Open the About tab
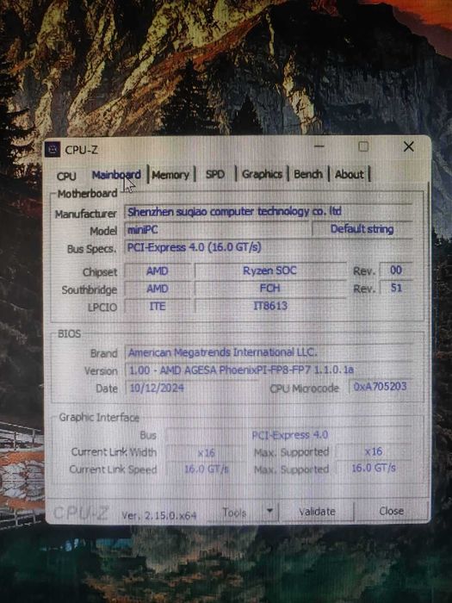452x603 pixels. 349,174
